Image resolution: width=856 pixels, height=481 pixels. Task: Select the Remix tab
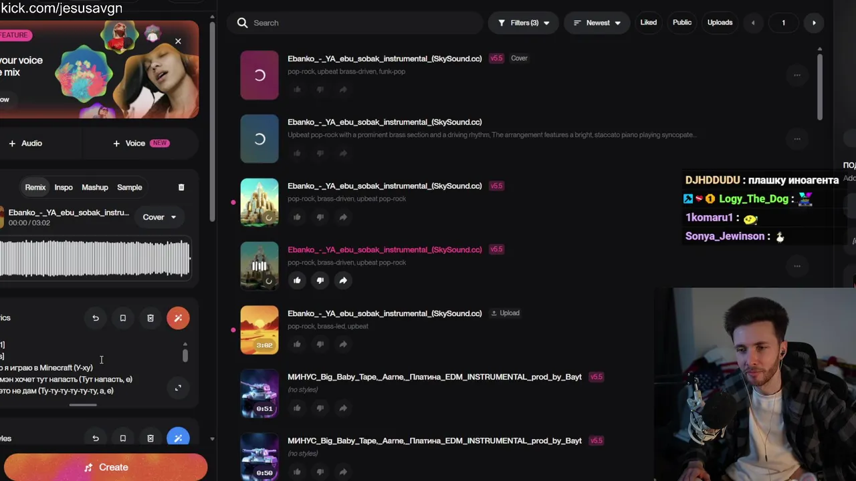click(35, 187)
